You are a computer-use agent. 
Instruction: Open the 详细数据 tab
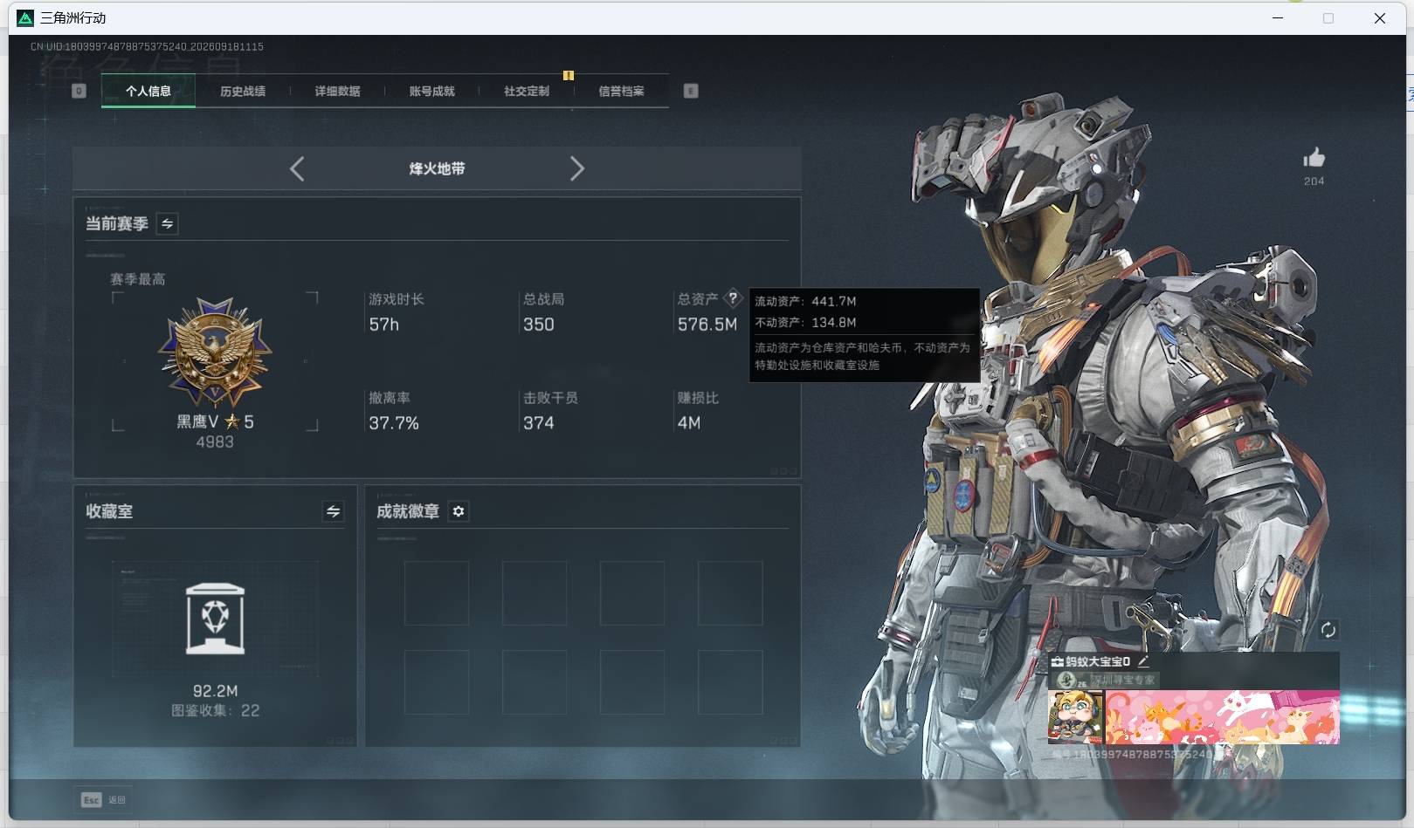pyautogui.click(x=337, y=91)
